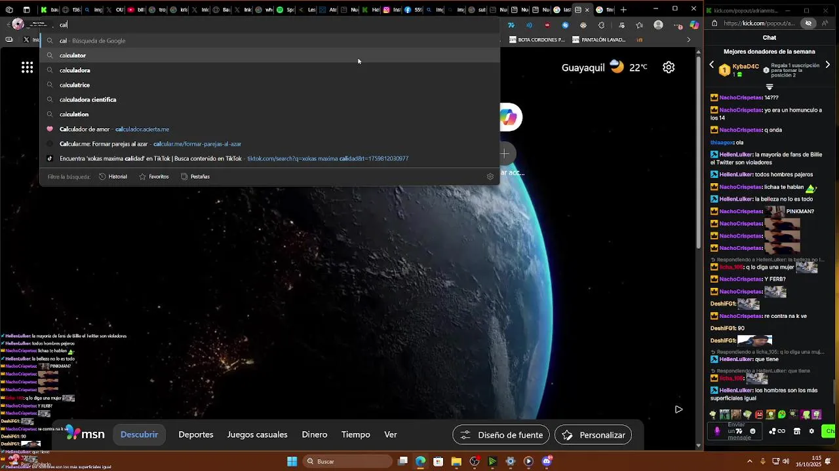Click the Copilot icon in Edge toolbar

(x=694, y=25)
